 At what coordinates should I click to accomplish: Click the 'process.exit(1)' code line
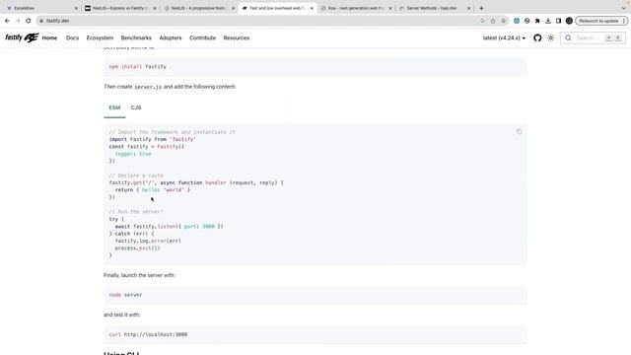[x=137, y=248]
